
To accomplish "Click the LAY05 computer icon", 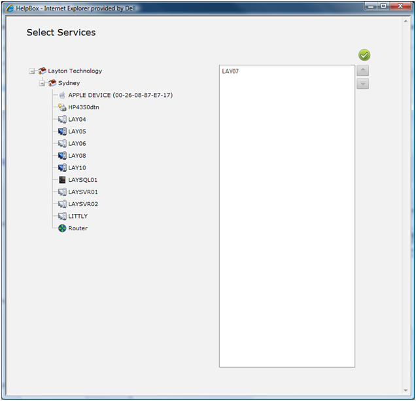I will 62,131.
